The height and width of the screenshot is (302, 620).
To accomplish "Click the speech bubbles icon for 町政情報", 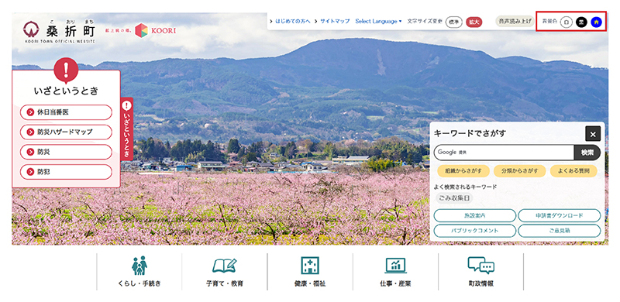I will (x=480, y=266).
